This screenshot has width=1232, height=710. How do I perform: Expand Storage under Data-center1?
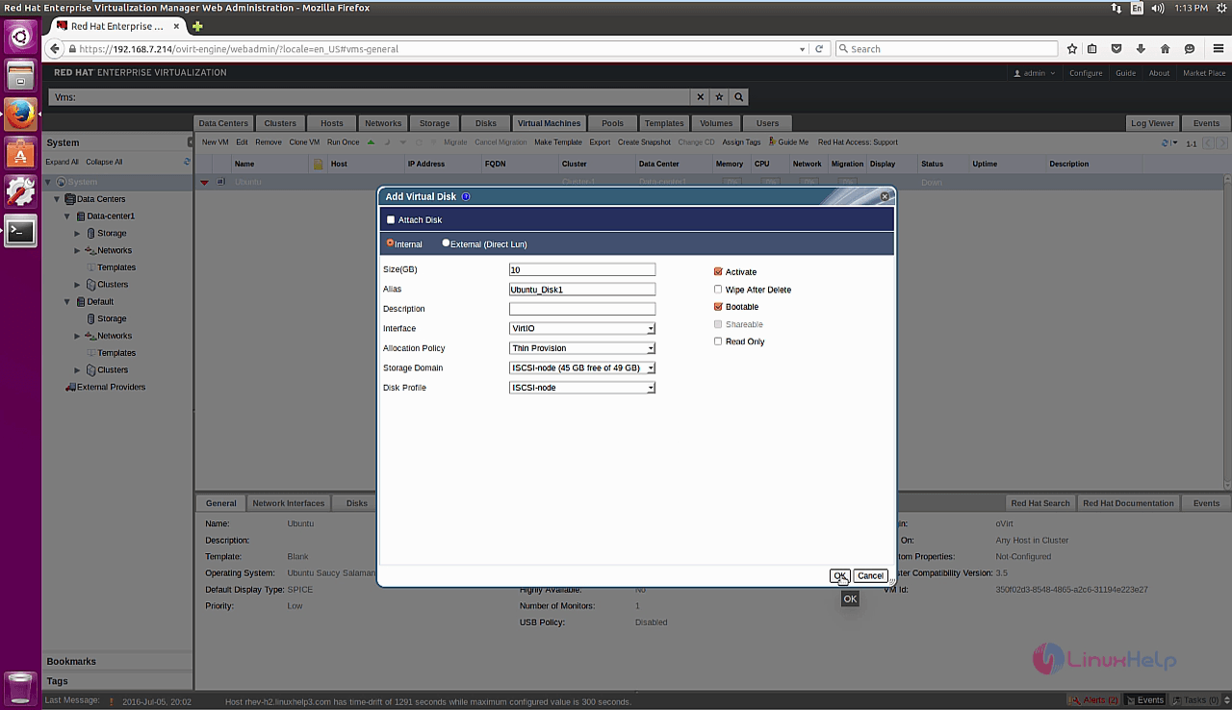tap(78, 234)
